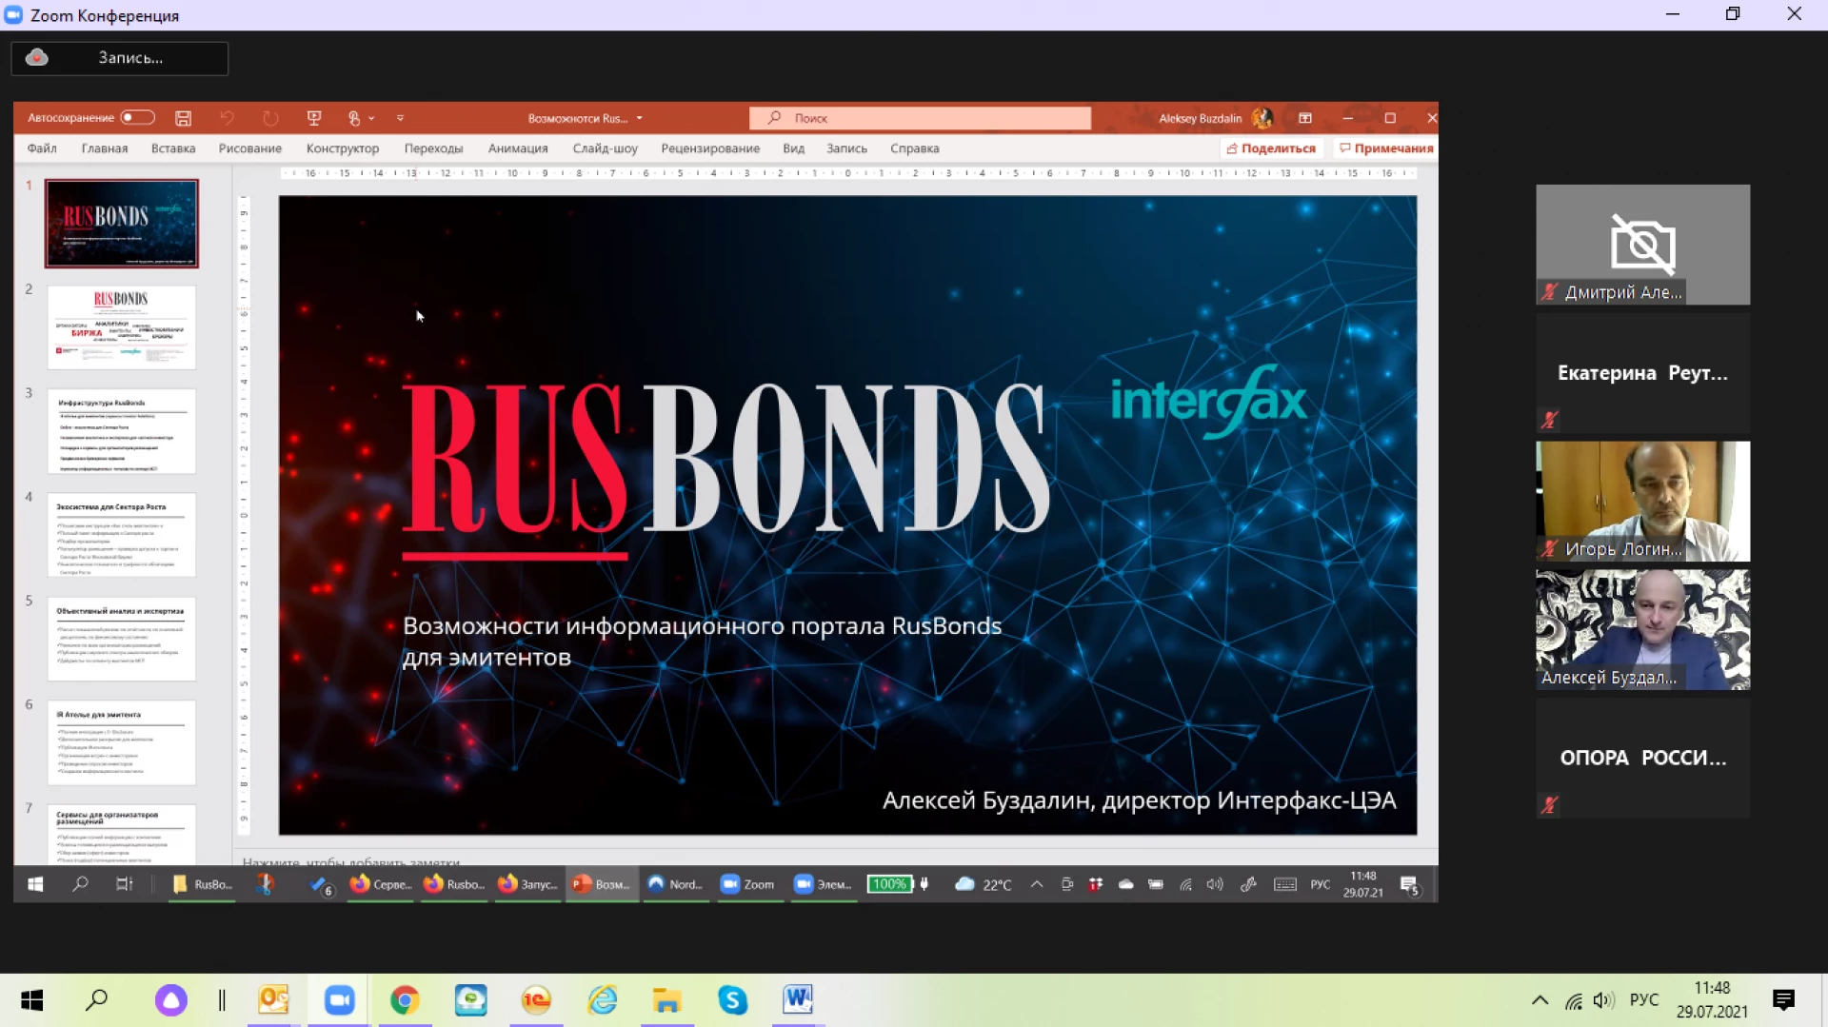Click the Undo arrow in PowerPoint toolbar

(227, 118)
